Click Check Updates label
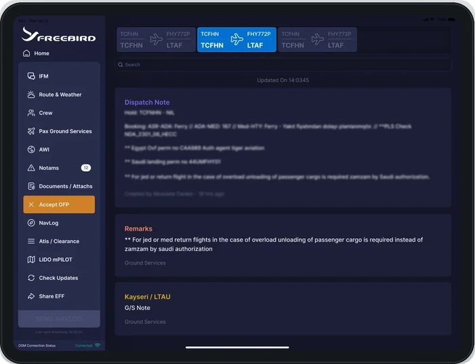Viewport: 475px width, 364px height. [x=58, y=278]
